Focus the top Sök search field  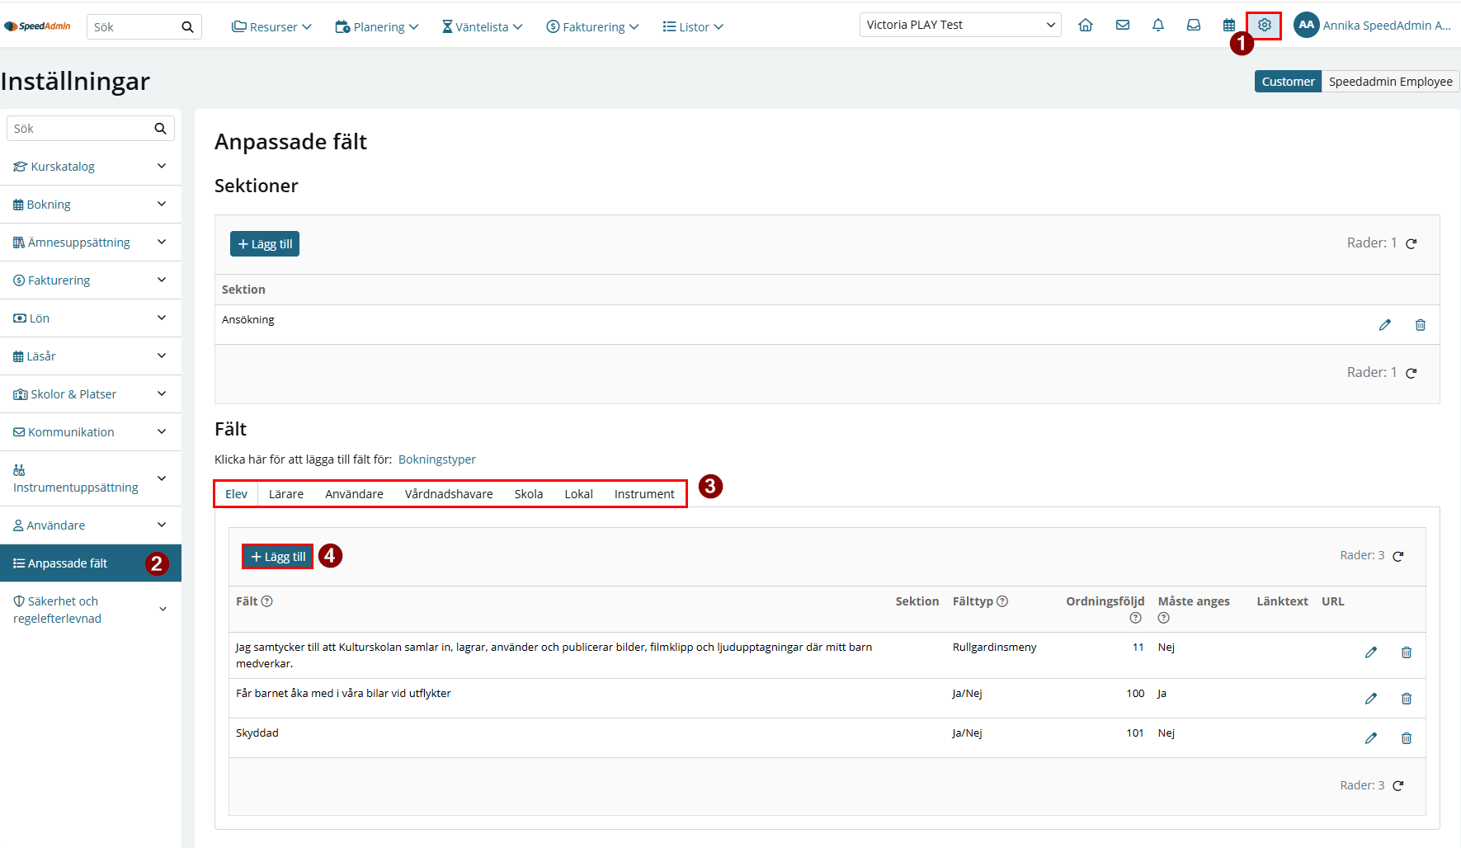tap(134, 27)
